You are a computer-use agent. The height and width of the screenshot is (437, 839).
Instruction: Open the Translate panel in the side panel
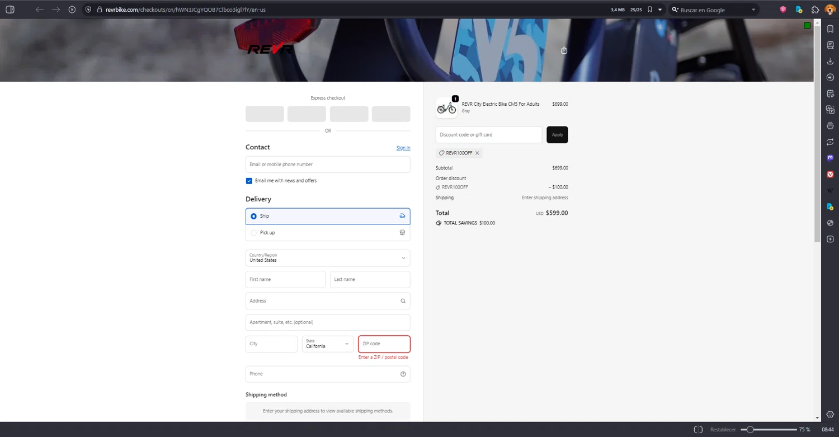pos(830,110)
